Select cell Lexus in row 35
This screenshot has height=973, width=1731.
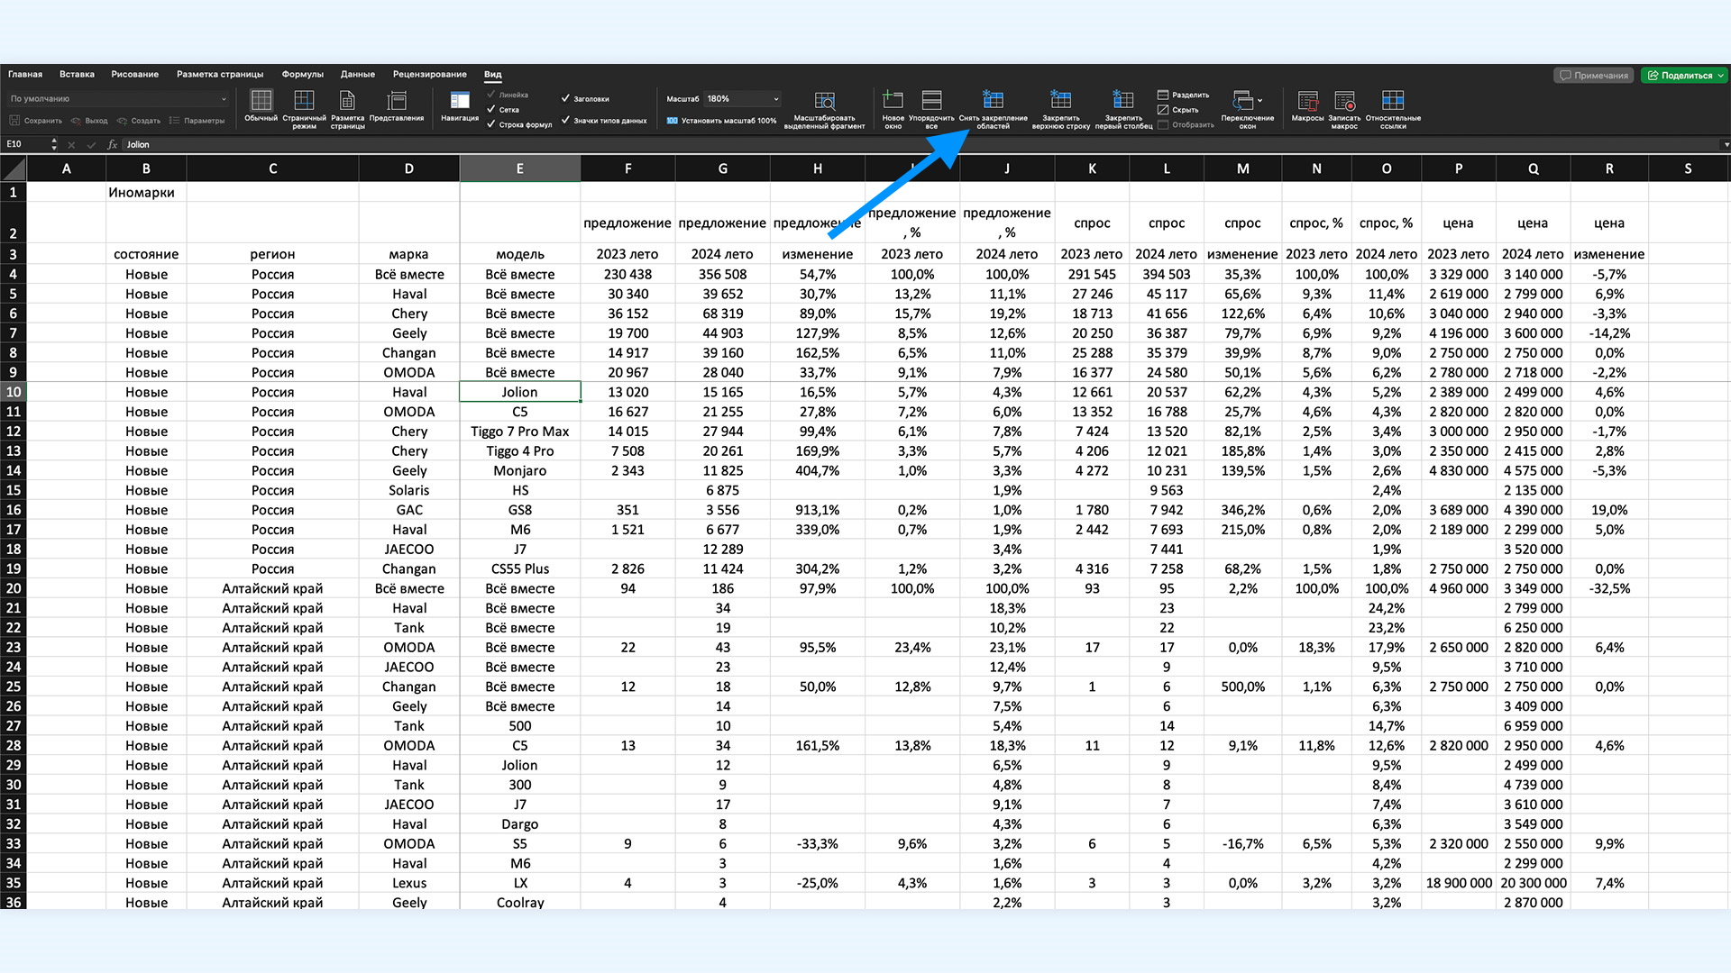click(x=409, y=884)
